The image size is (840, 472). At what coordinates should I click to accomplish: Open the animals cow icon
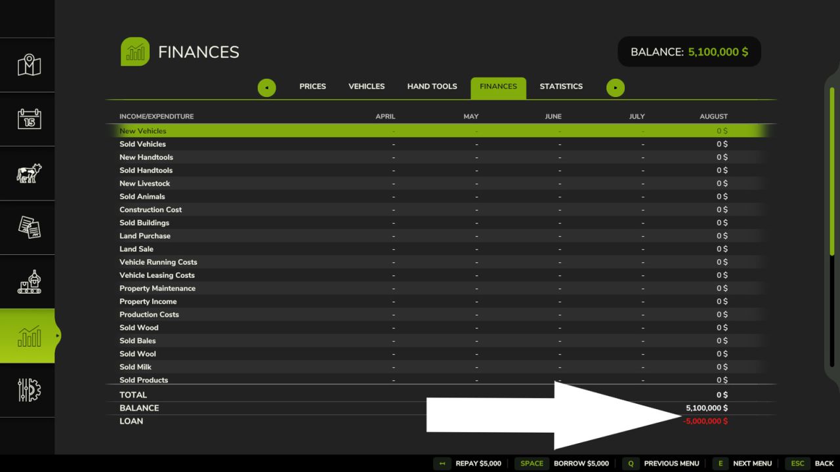pyautogui.click(x=29, y=173)
